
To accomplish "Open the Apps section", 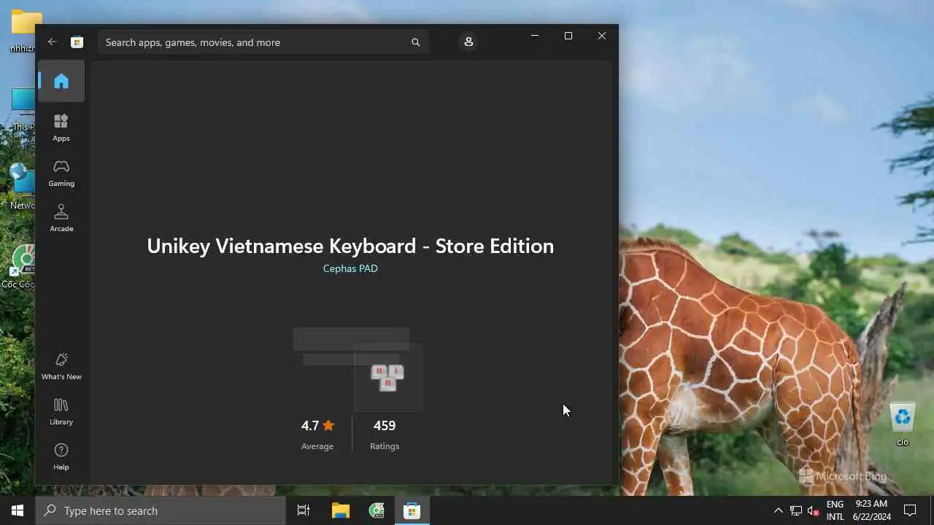I will [61, 128].
